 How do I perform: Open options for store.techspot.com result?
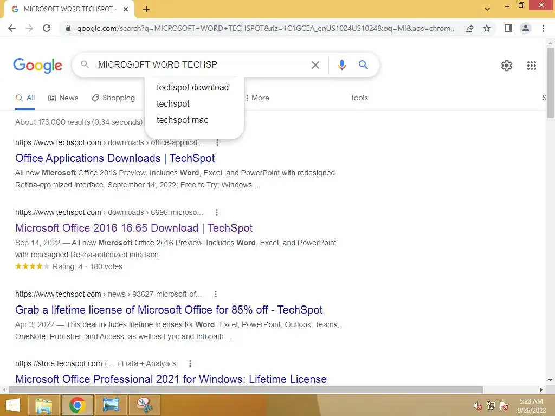coord(190,363)
